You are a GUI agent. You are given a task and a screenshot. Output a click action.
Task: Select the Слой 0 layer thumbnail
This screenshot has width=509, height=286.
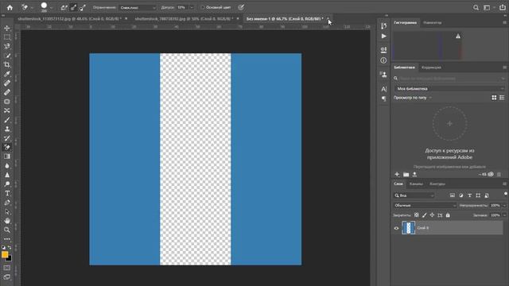click(x=408, y=228)
